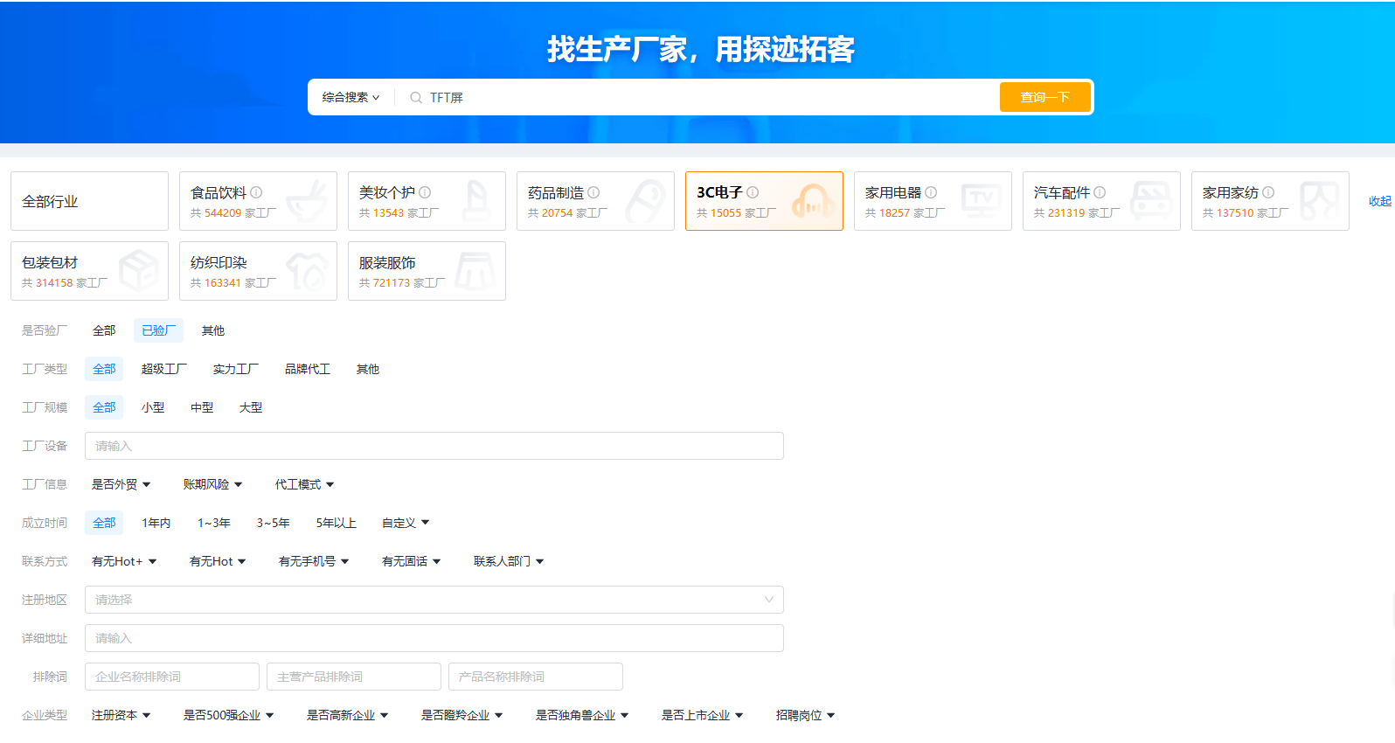
Task: Expand the 是否外贸 dropdown
Action: 121,484
